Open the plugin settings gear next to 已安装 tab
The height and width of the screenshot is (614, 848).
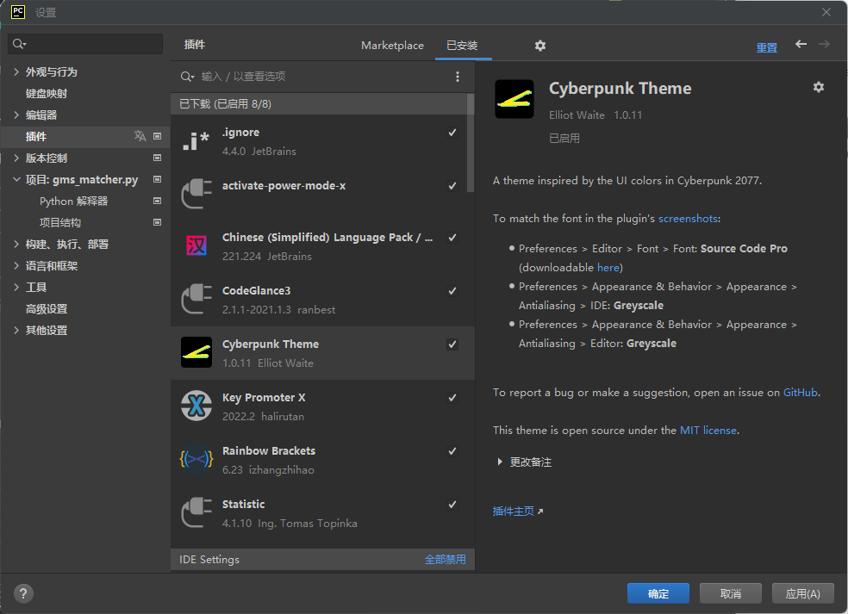pyautogui.click(x=539, y=46)
